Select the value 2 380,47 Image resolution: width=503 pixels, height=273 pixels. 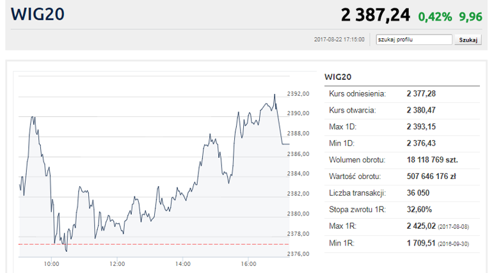pyautogui.click(x=421, y=110)
